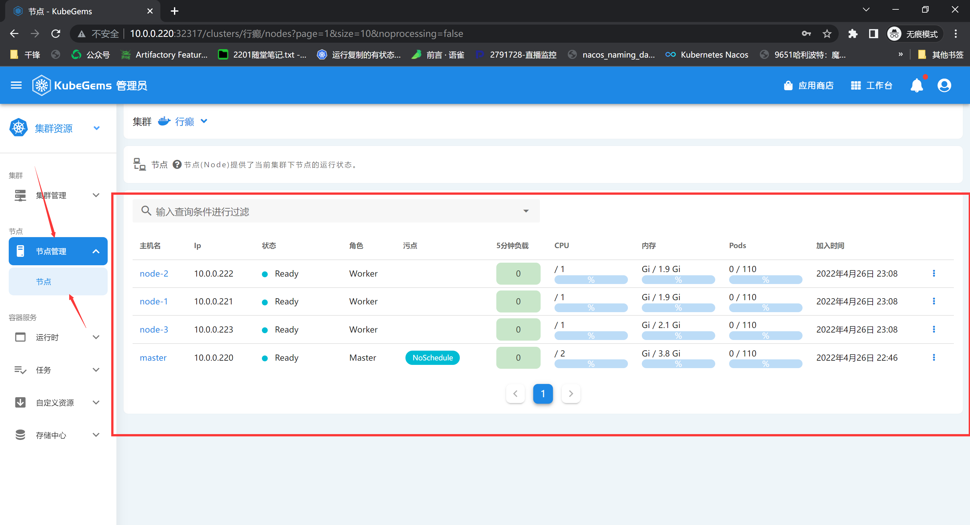Open the node-3 hostname link

[154, 330]
